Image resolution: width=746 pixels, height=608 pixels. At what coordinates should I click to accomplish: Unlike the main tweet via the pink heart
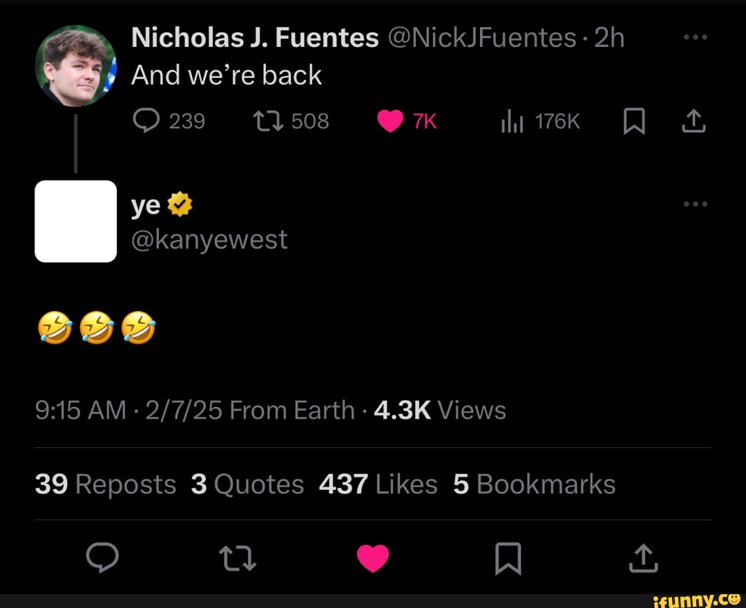373,556
